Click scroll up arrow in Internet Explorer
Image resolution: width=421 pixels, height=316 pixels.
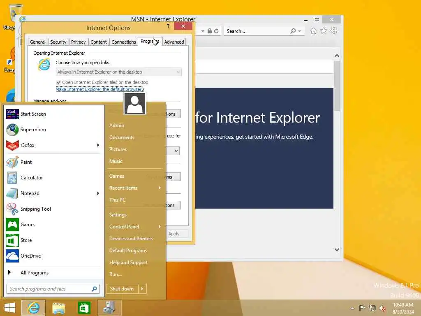337,56
